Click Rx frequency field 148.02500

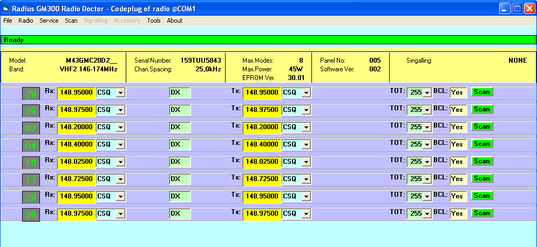(76, 162)
